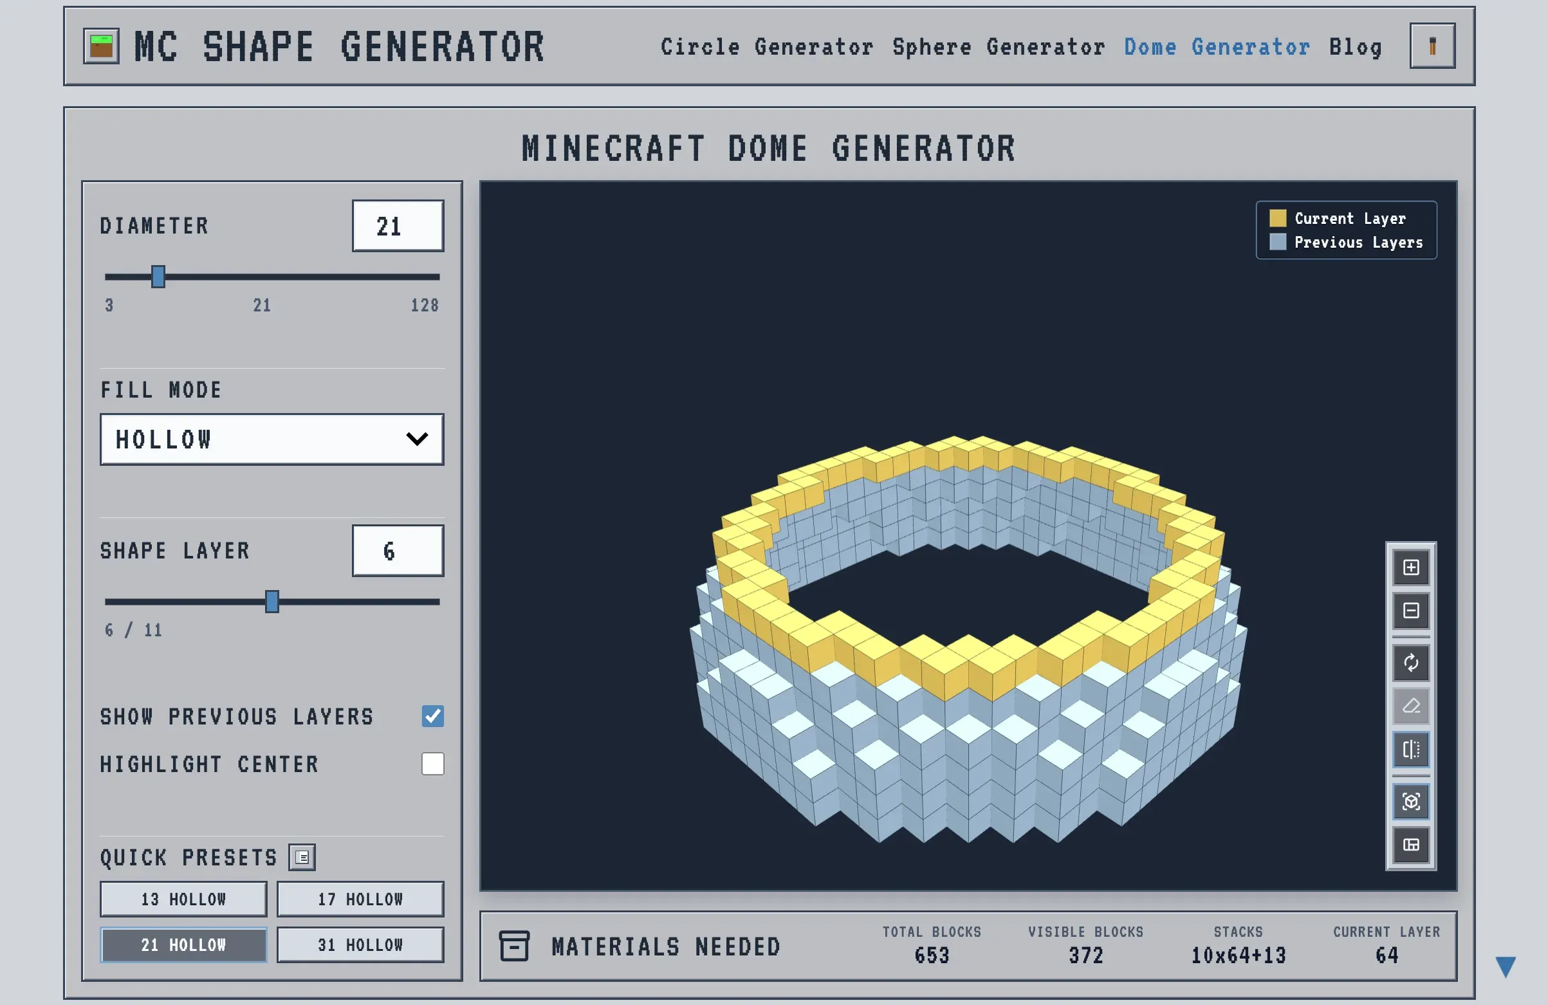Image resolution: width=1548 pixels, height=1005 pixels.
Task: Click the torch theme toggle icon
Action: [x=1432, y=46]
